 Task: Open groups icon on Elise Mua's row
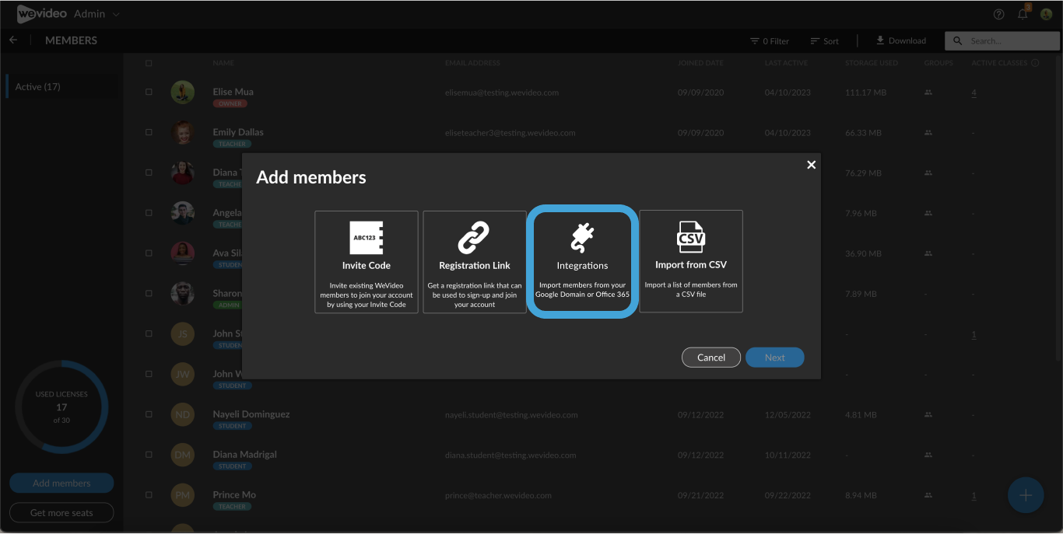coord(928,92)
